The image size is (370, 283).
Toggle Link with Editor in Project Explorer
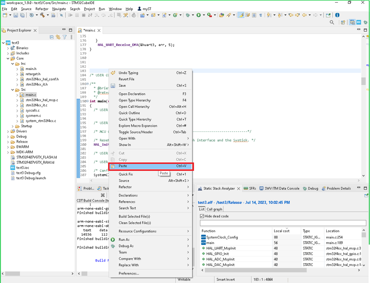[58, 37]
